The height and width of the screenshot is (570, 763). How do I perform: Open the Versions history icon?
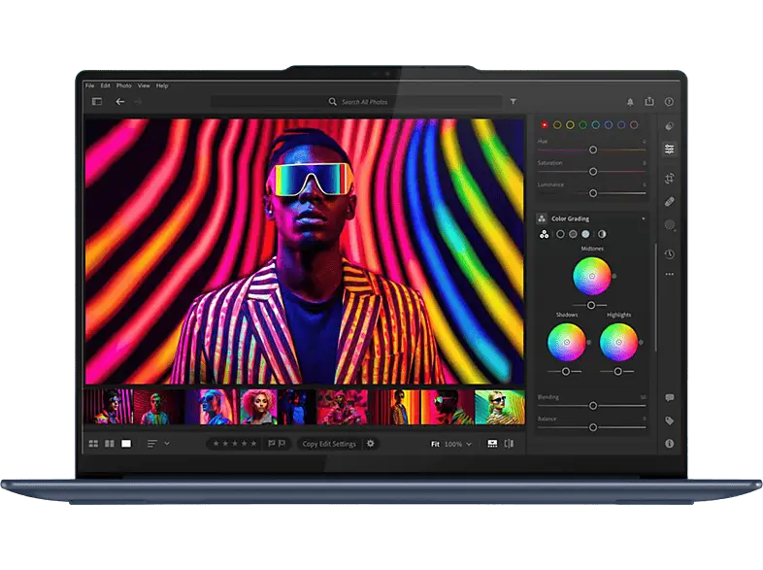pyautogui.click(x=669, y=254)
